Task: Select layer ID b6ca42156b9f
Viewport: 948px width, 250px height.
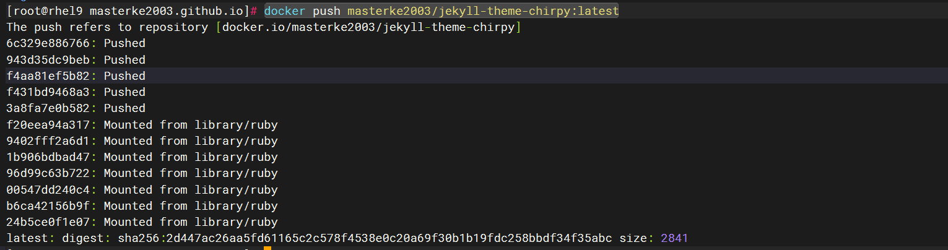Action: pos(48,206)
